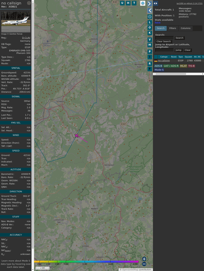Toggle the T map button
The image size is (204, 271).
pos(134,3)
